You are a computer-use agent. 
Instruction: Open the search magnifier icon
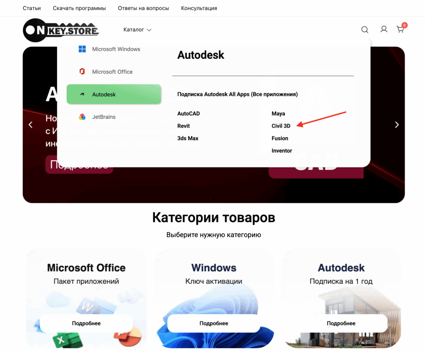364,29
